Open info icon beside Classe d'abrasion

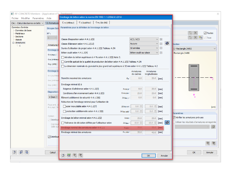click(167, 43)
